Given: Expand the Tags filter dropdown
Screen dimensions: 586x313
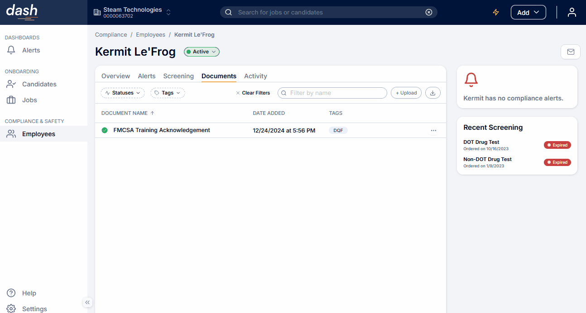Looking at the screenshot, I should coord(168,92).
